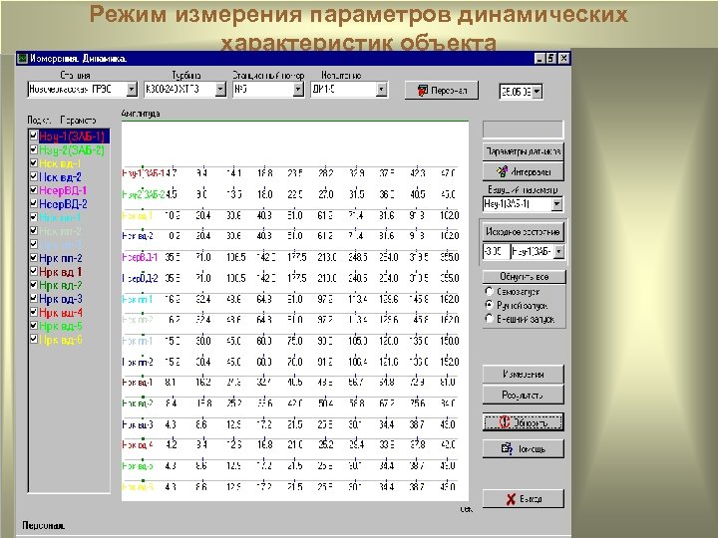Click the Персонал button
Screen dimensions: 718x538
(x=442, y=90)
